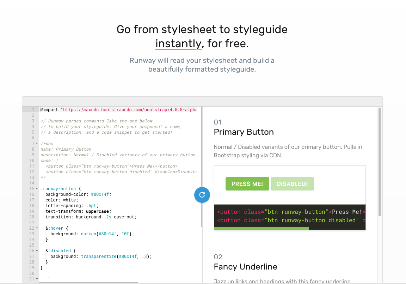Click line number 1 in the gutter
The height and width of the screenshot is (284, 406).
point(33,110)
